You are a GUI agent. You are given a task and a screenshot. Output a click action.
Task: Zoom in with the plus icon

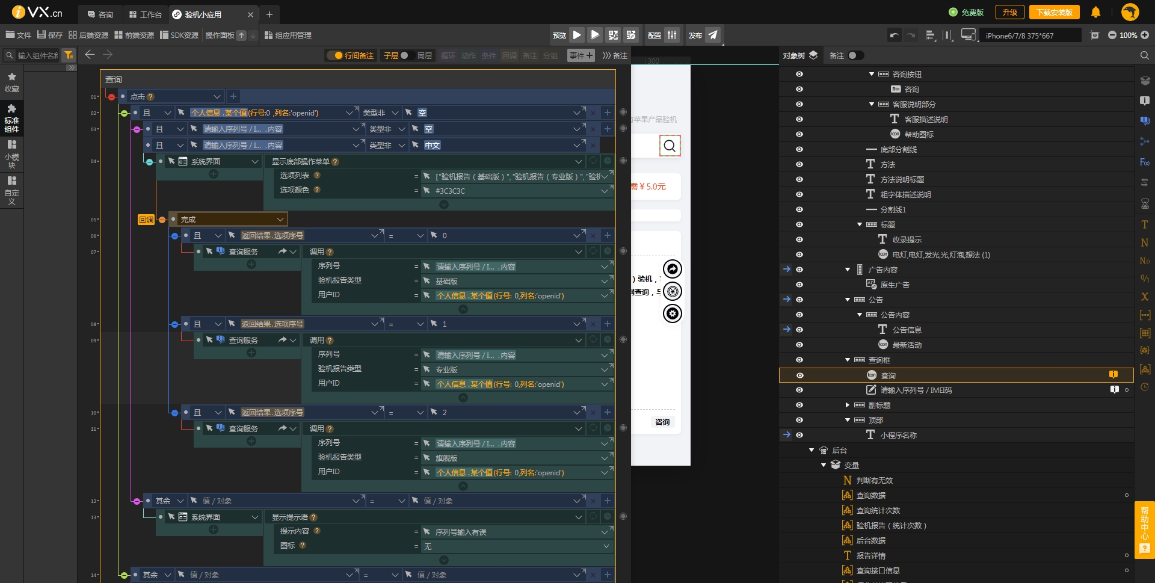[1145, 35]
